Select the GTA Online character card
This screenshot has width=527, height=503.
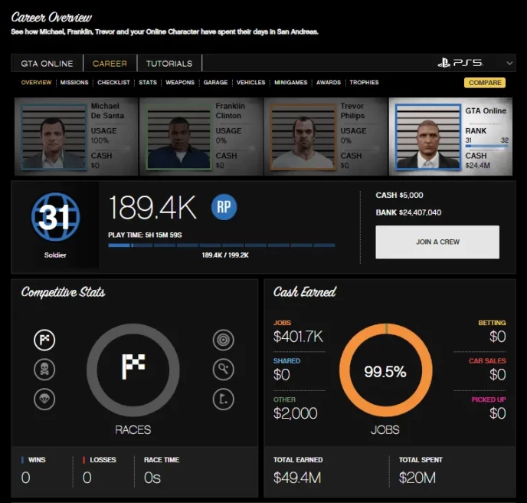tap(450, 136)
